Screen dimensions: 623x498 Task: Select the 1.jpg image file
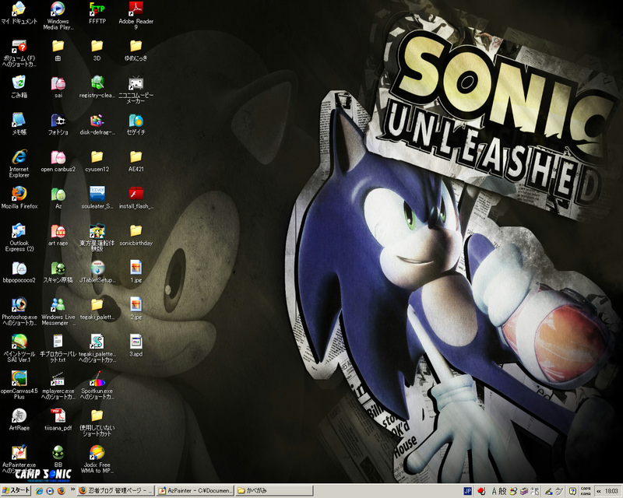[x=136, y=268]
